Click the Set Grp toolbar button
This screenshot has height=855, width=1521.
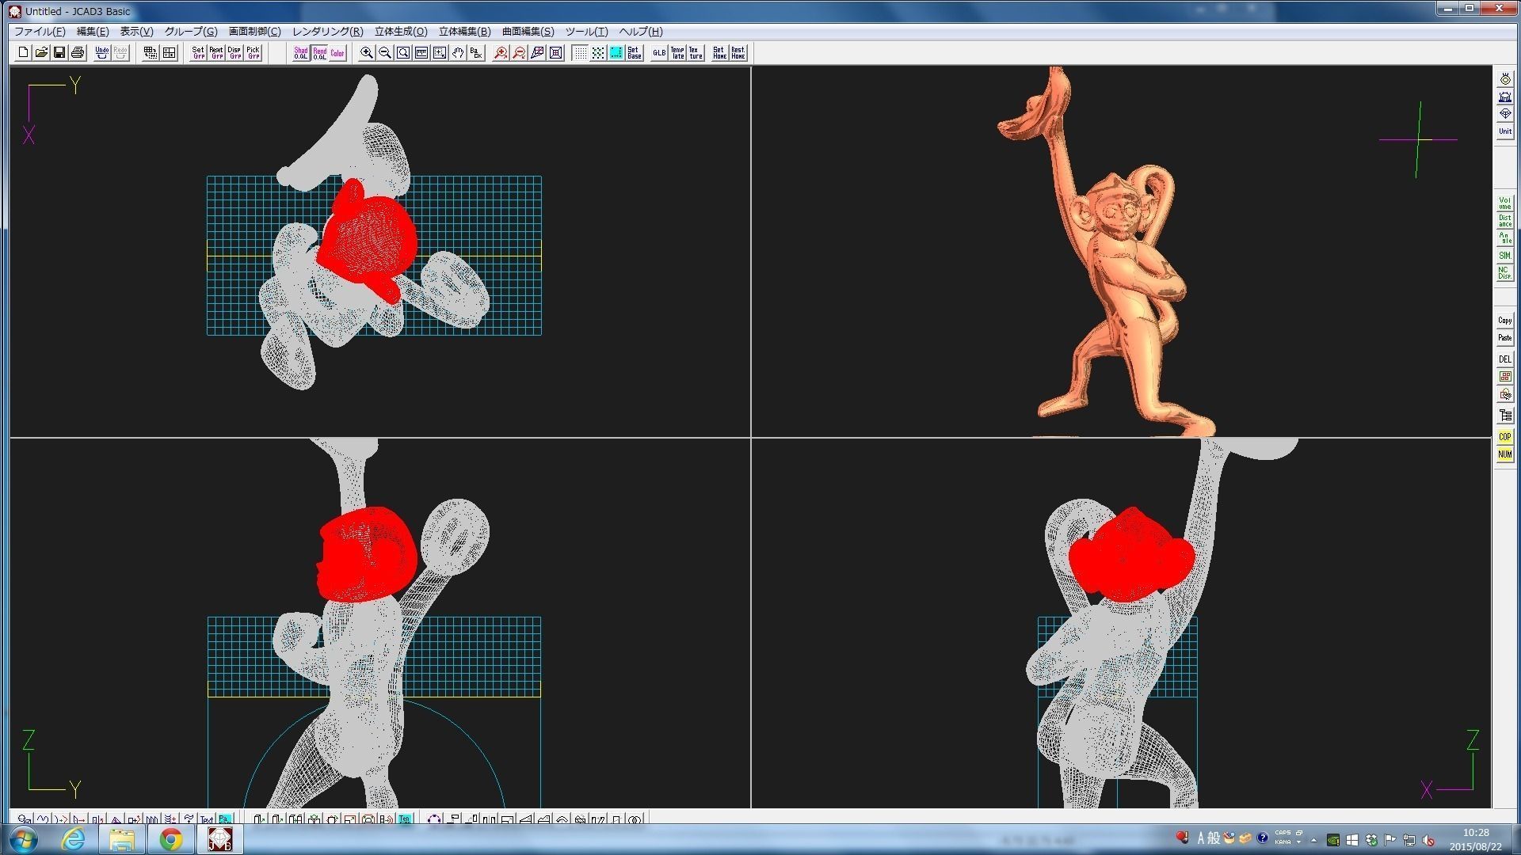198,53
